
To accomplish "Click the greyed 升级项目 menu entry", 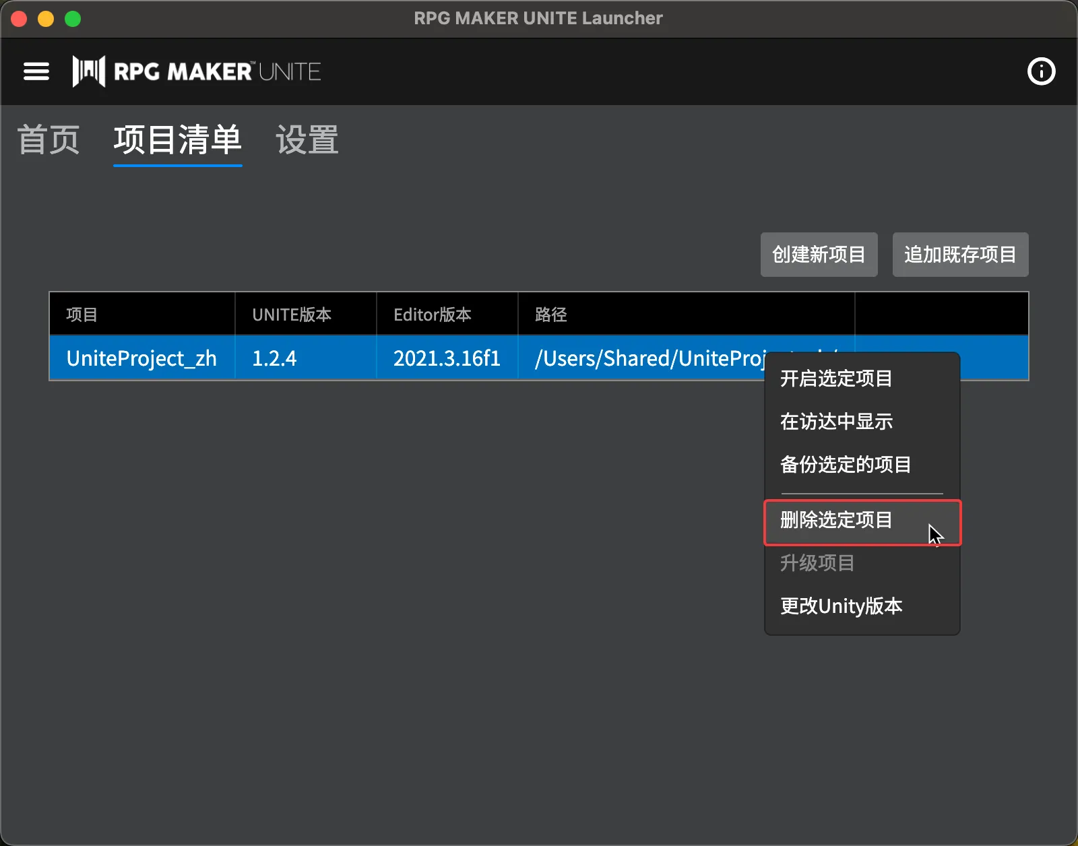I will 862,563.
